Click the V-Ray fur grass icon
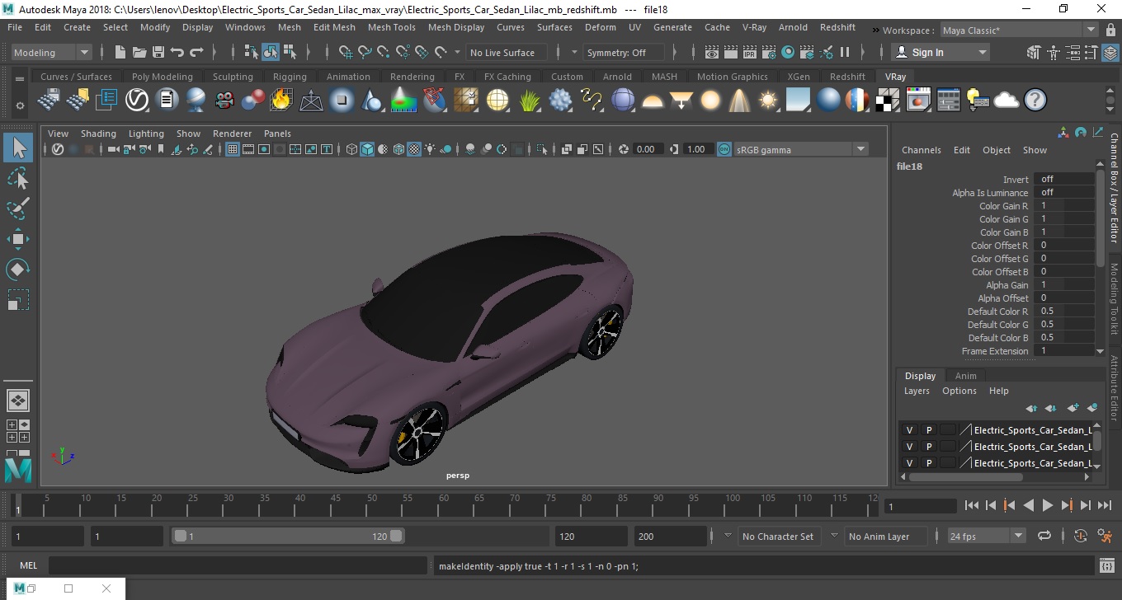Image resolution: width=1122 pixels, height=600 pixels. [529, 101]
